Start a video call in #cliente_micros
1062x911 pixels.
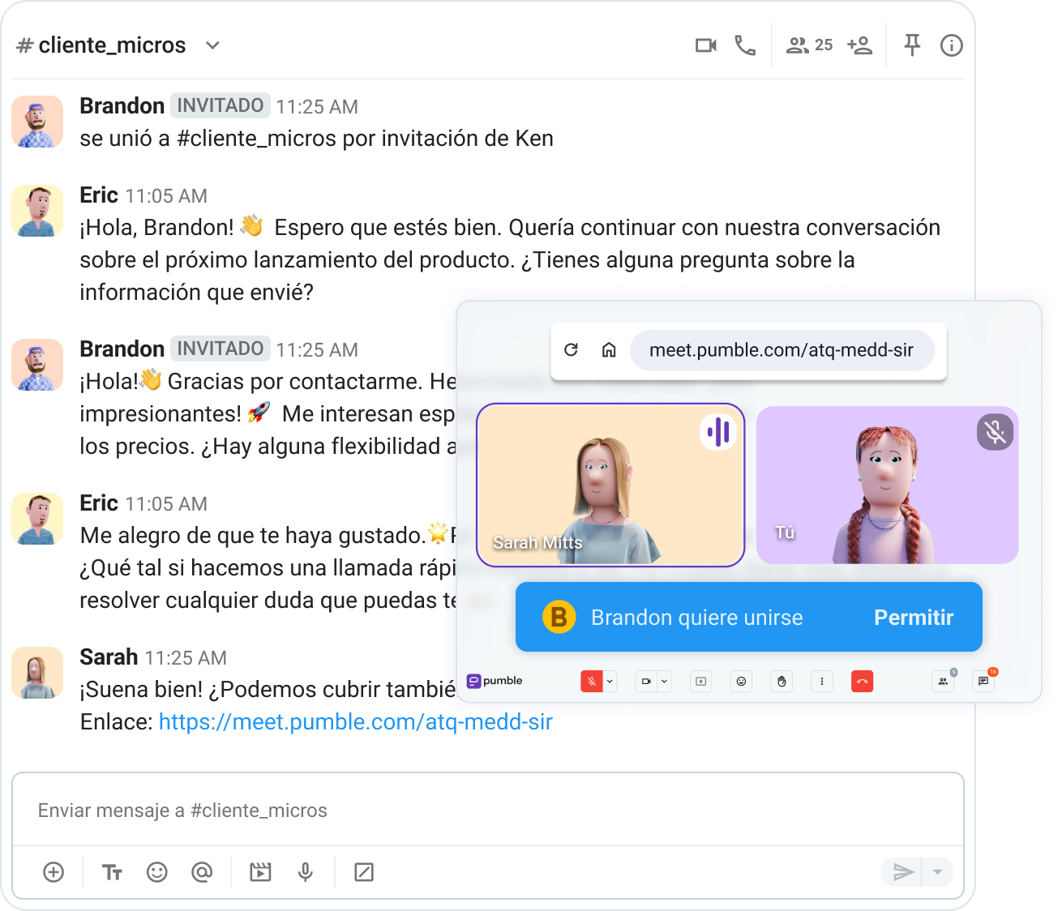point(704,45)
